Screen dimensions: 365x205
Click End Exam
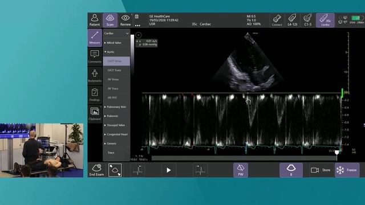96,170
